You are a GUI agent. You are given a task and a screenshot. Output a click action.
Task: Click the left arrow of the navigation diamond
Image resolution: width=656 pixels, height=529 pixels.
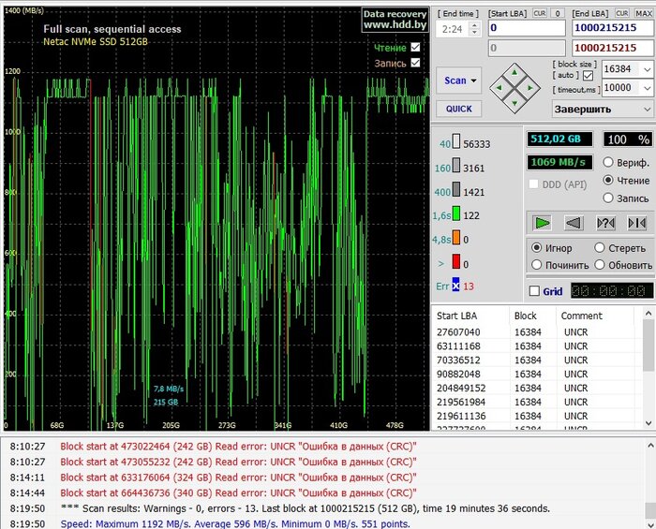(499, 88)
